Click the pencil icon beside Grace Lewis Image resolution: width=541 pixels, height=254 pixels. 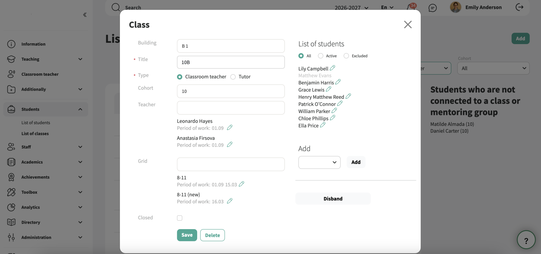(329, 89)
